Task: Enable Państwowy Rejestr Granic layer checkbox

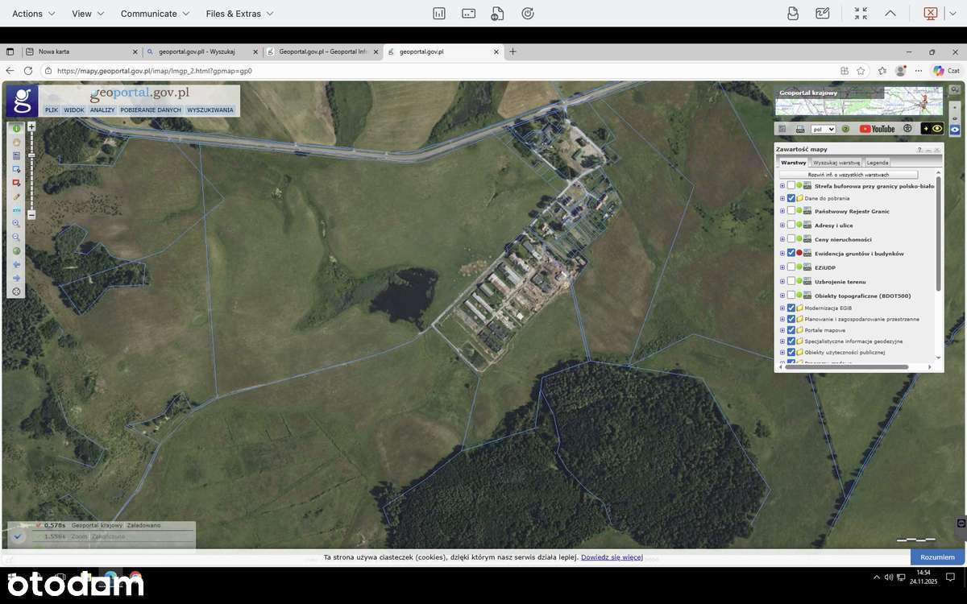Action: (791, 211)
